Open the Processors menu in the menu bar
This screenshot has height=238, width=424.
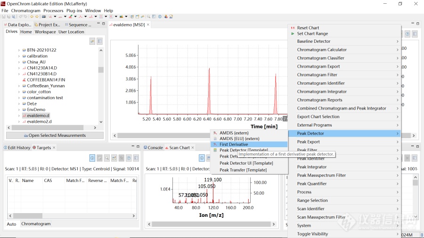click(53, 10)
